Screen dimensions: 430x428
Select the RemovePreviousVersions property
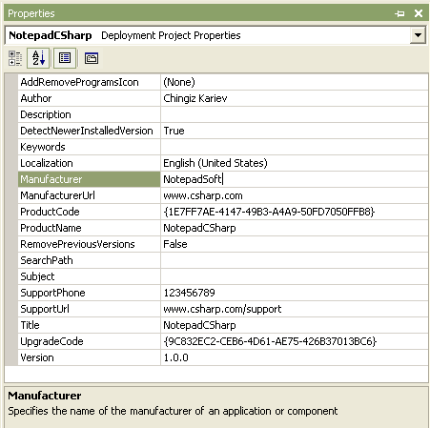[89, 244]
